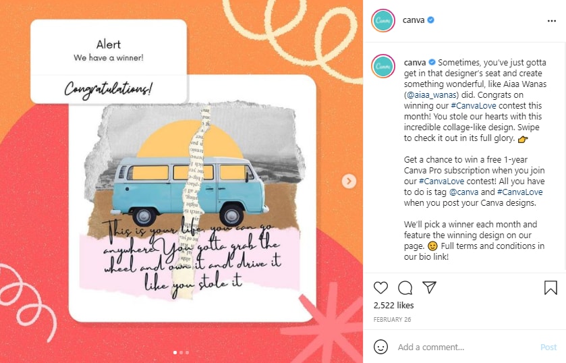Screen dimensions: 566x363
Task: Save post with the bookmark icon
Action: (x=550, y=287)
